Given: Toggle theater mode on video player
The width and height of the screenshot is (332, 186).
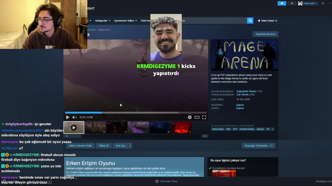Looking at the screenshot, I should tap(197, 117).
